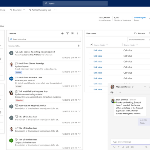
Task: Open chat text format icon
Action: click(114, 147)
